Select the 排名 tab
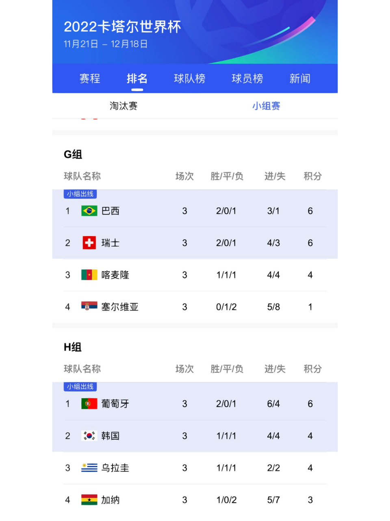Screen dimensions: 390x521 pyautogui.click(x=137, y=79)
